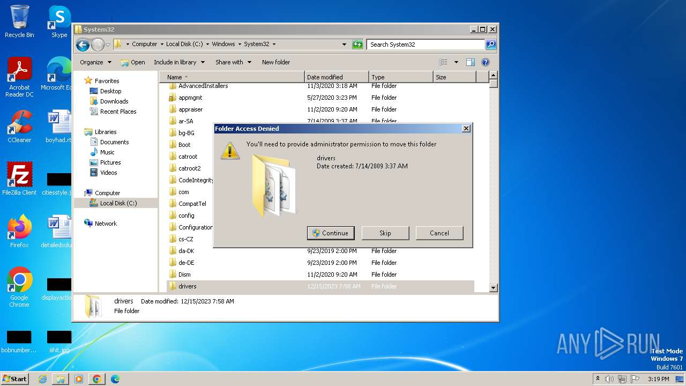Select the CCleaner desktop icon
The image size is (686, 386).
[x=19, y=127]
